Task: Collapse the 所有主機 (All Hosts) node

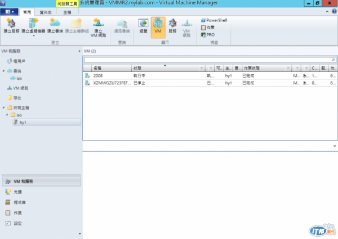Action: (3, 107)
